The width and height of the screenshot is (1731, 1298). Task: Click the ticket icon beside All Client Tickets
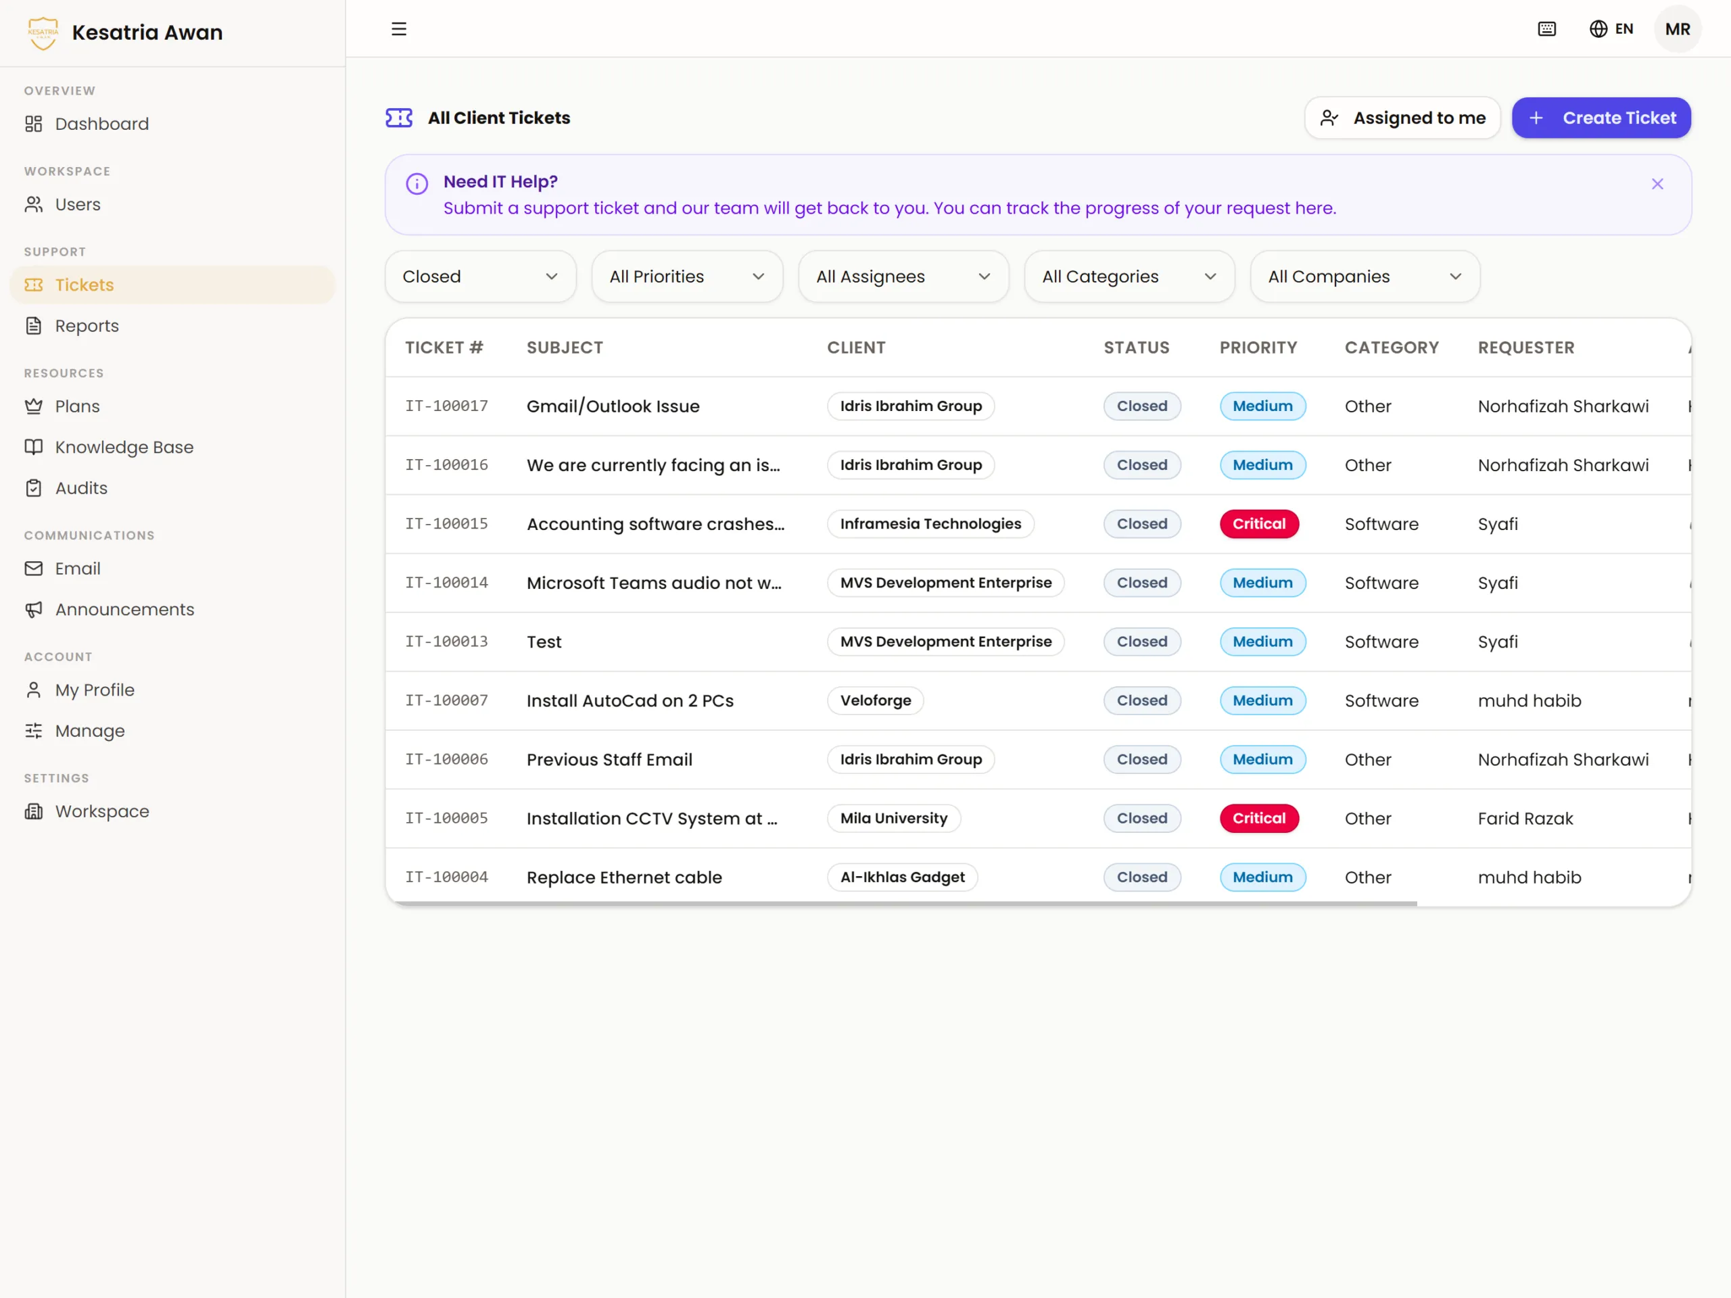(399, 118)
